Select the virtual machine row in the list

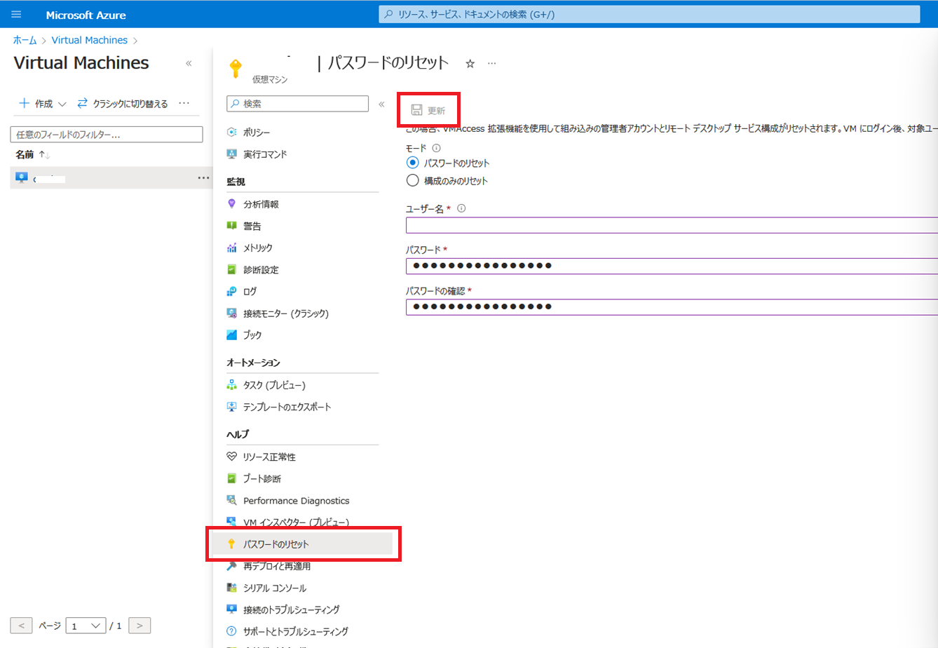[111, 178]
